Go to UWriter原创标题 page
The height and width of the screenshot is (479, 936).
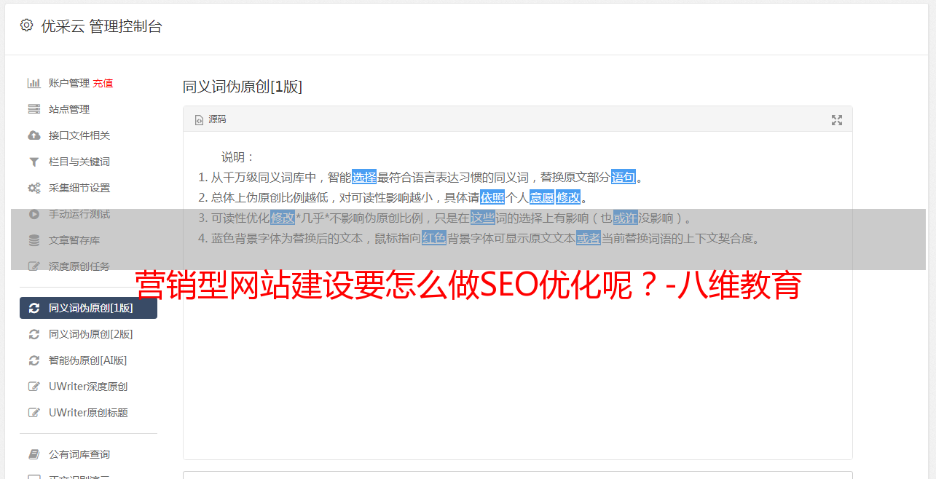88,413
